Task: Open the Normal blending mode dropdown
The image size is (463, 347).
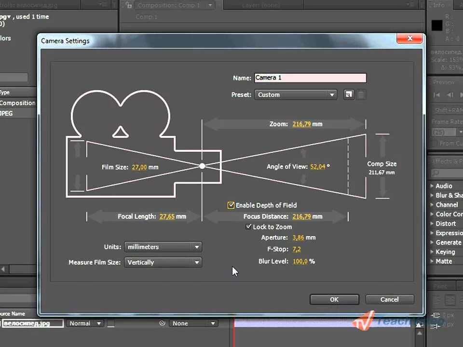Action: (85, 323)
